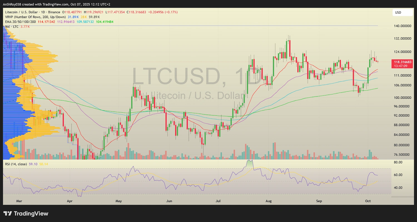Click the Oct label on the time axis
This screenshot has height=222, width=417.
368,201
